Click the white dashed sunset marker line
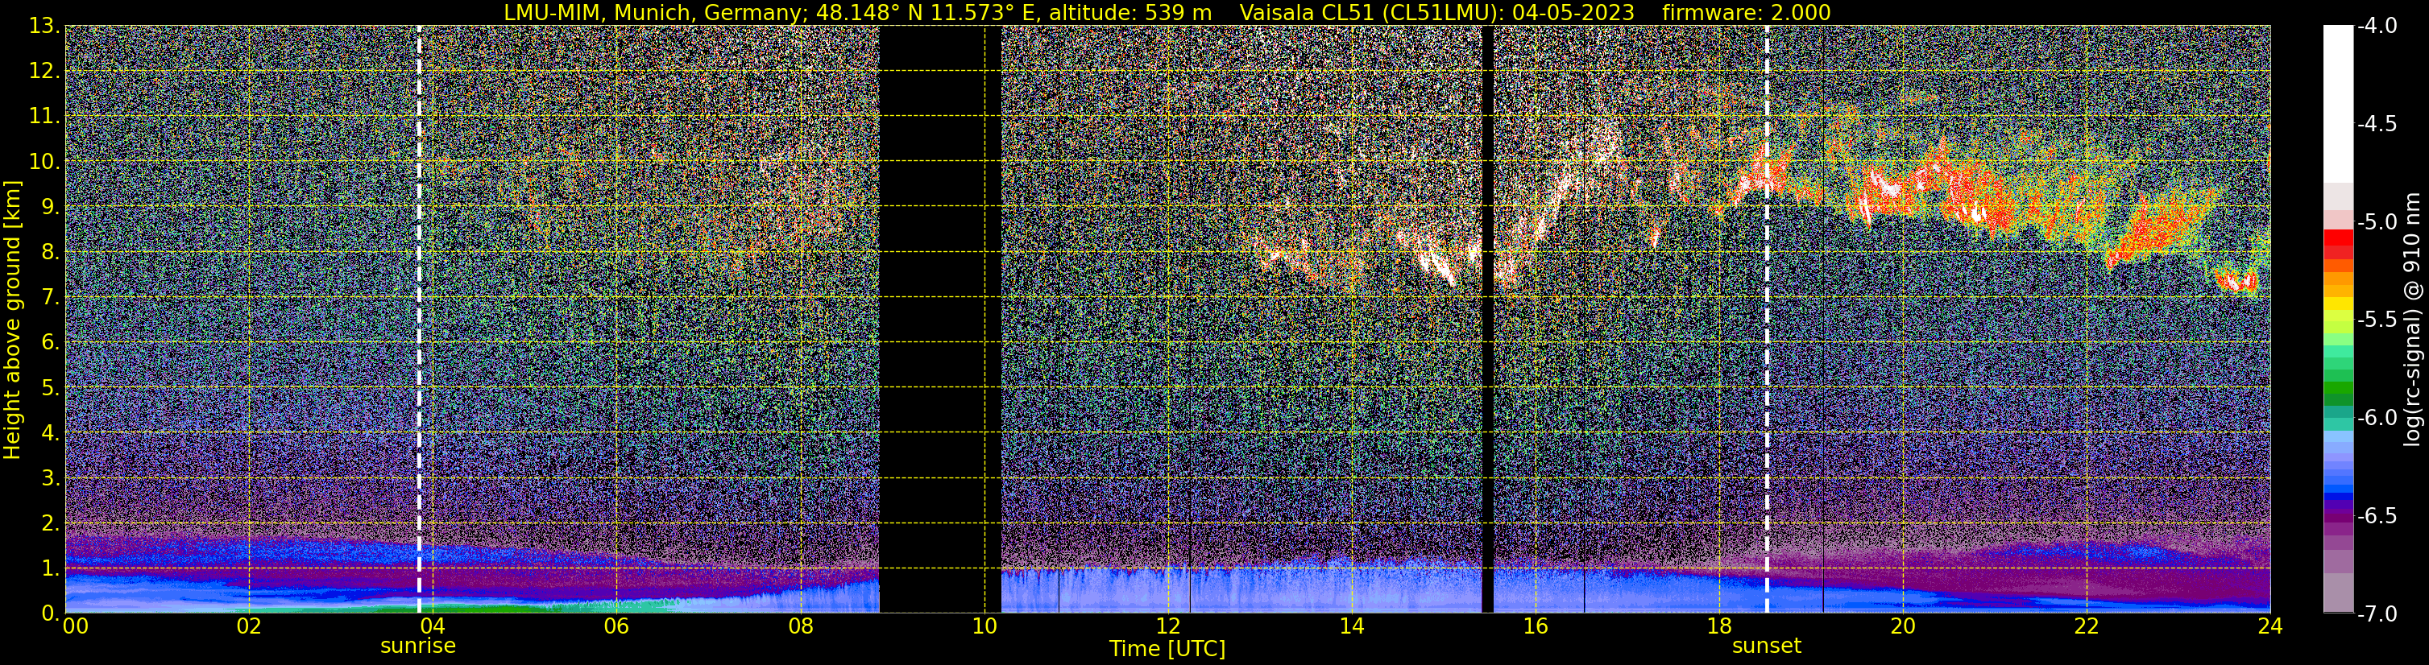Screen dimensions: 2429x665 [x=1766, y=318]
